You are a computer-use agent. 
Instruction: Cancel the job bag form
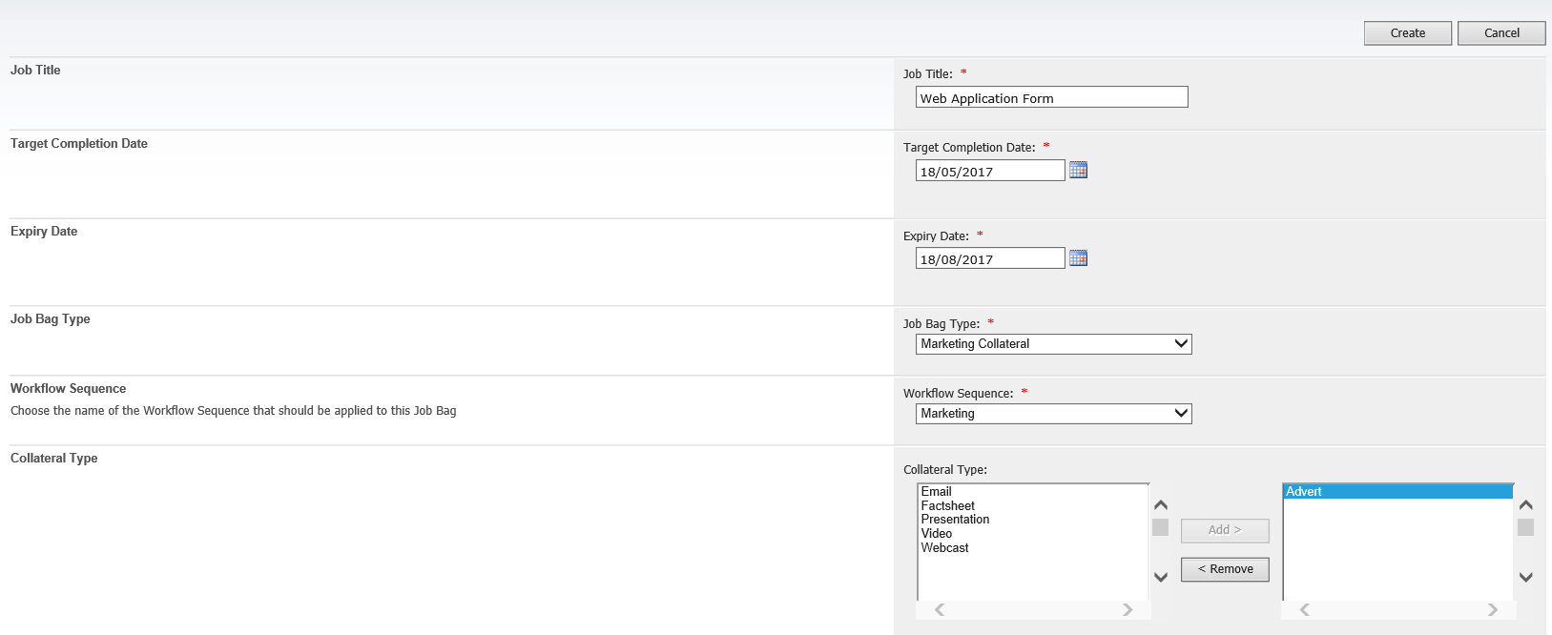1501,33
